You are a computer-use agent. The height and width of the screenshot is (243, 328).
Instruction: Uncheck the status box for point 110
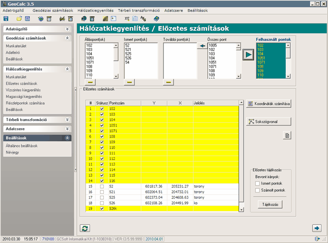(x=102, y=147)
